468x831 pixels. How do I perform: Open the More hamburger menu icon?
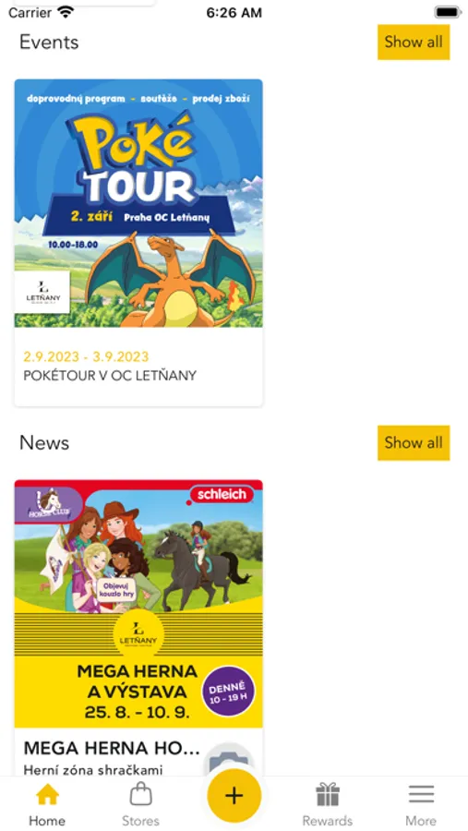tap(421, 794)
